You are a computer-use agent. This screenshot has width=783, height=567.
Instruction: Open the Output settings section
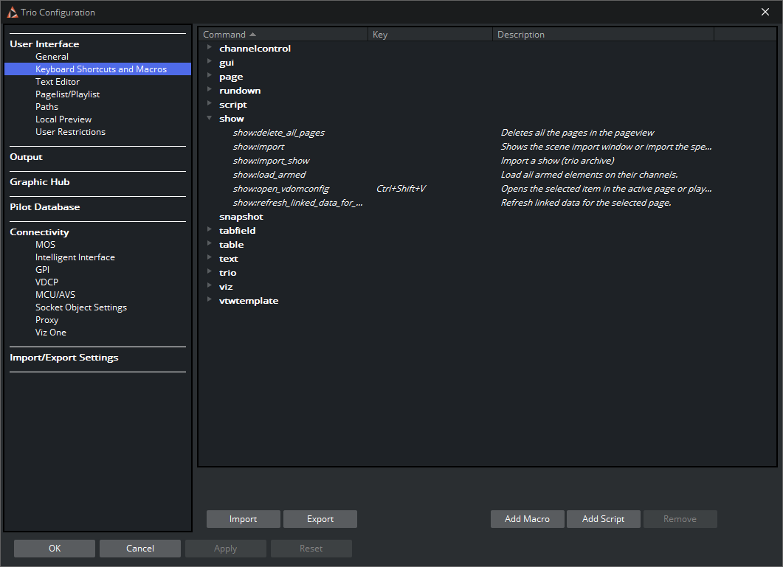pos(27,157)
